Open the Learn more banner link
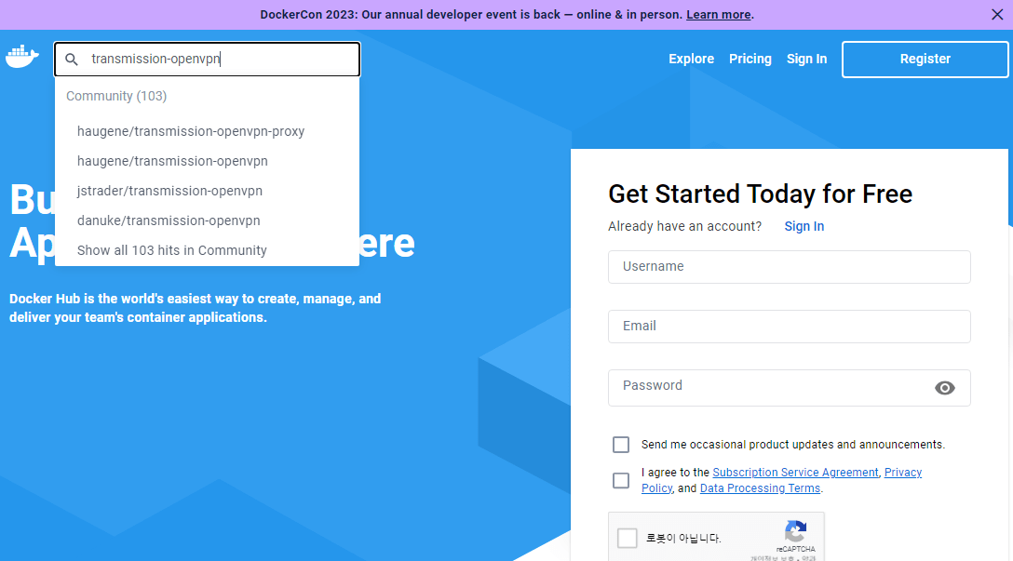 [719, 14]
